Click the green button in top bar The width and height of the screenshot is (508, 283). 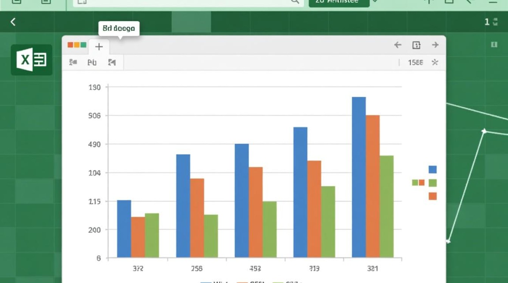tap(339, 2)
